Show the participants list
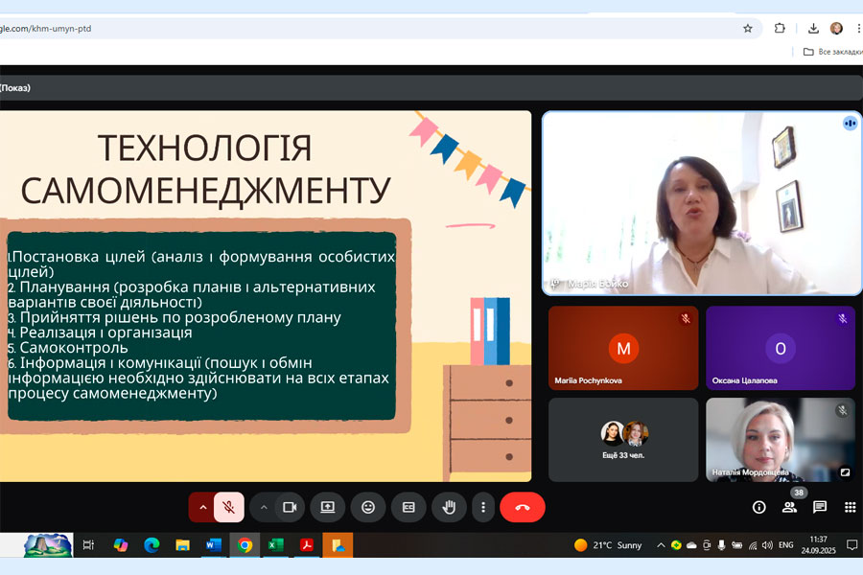 pos(789,507)
